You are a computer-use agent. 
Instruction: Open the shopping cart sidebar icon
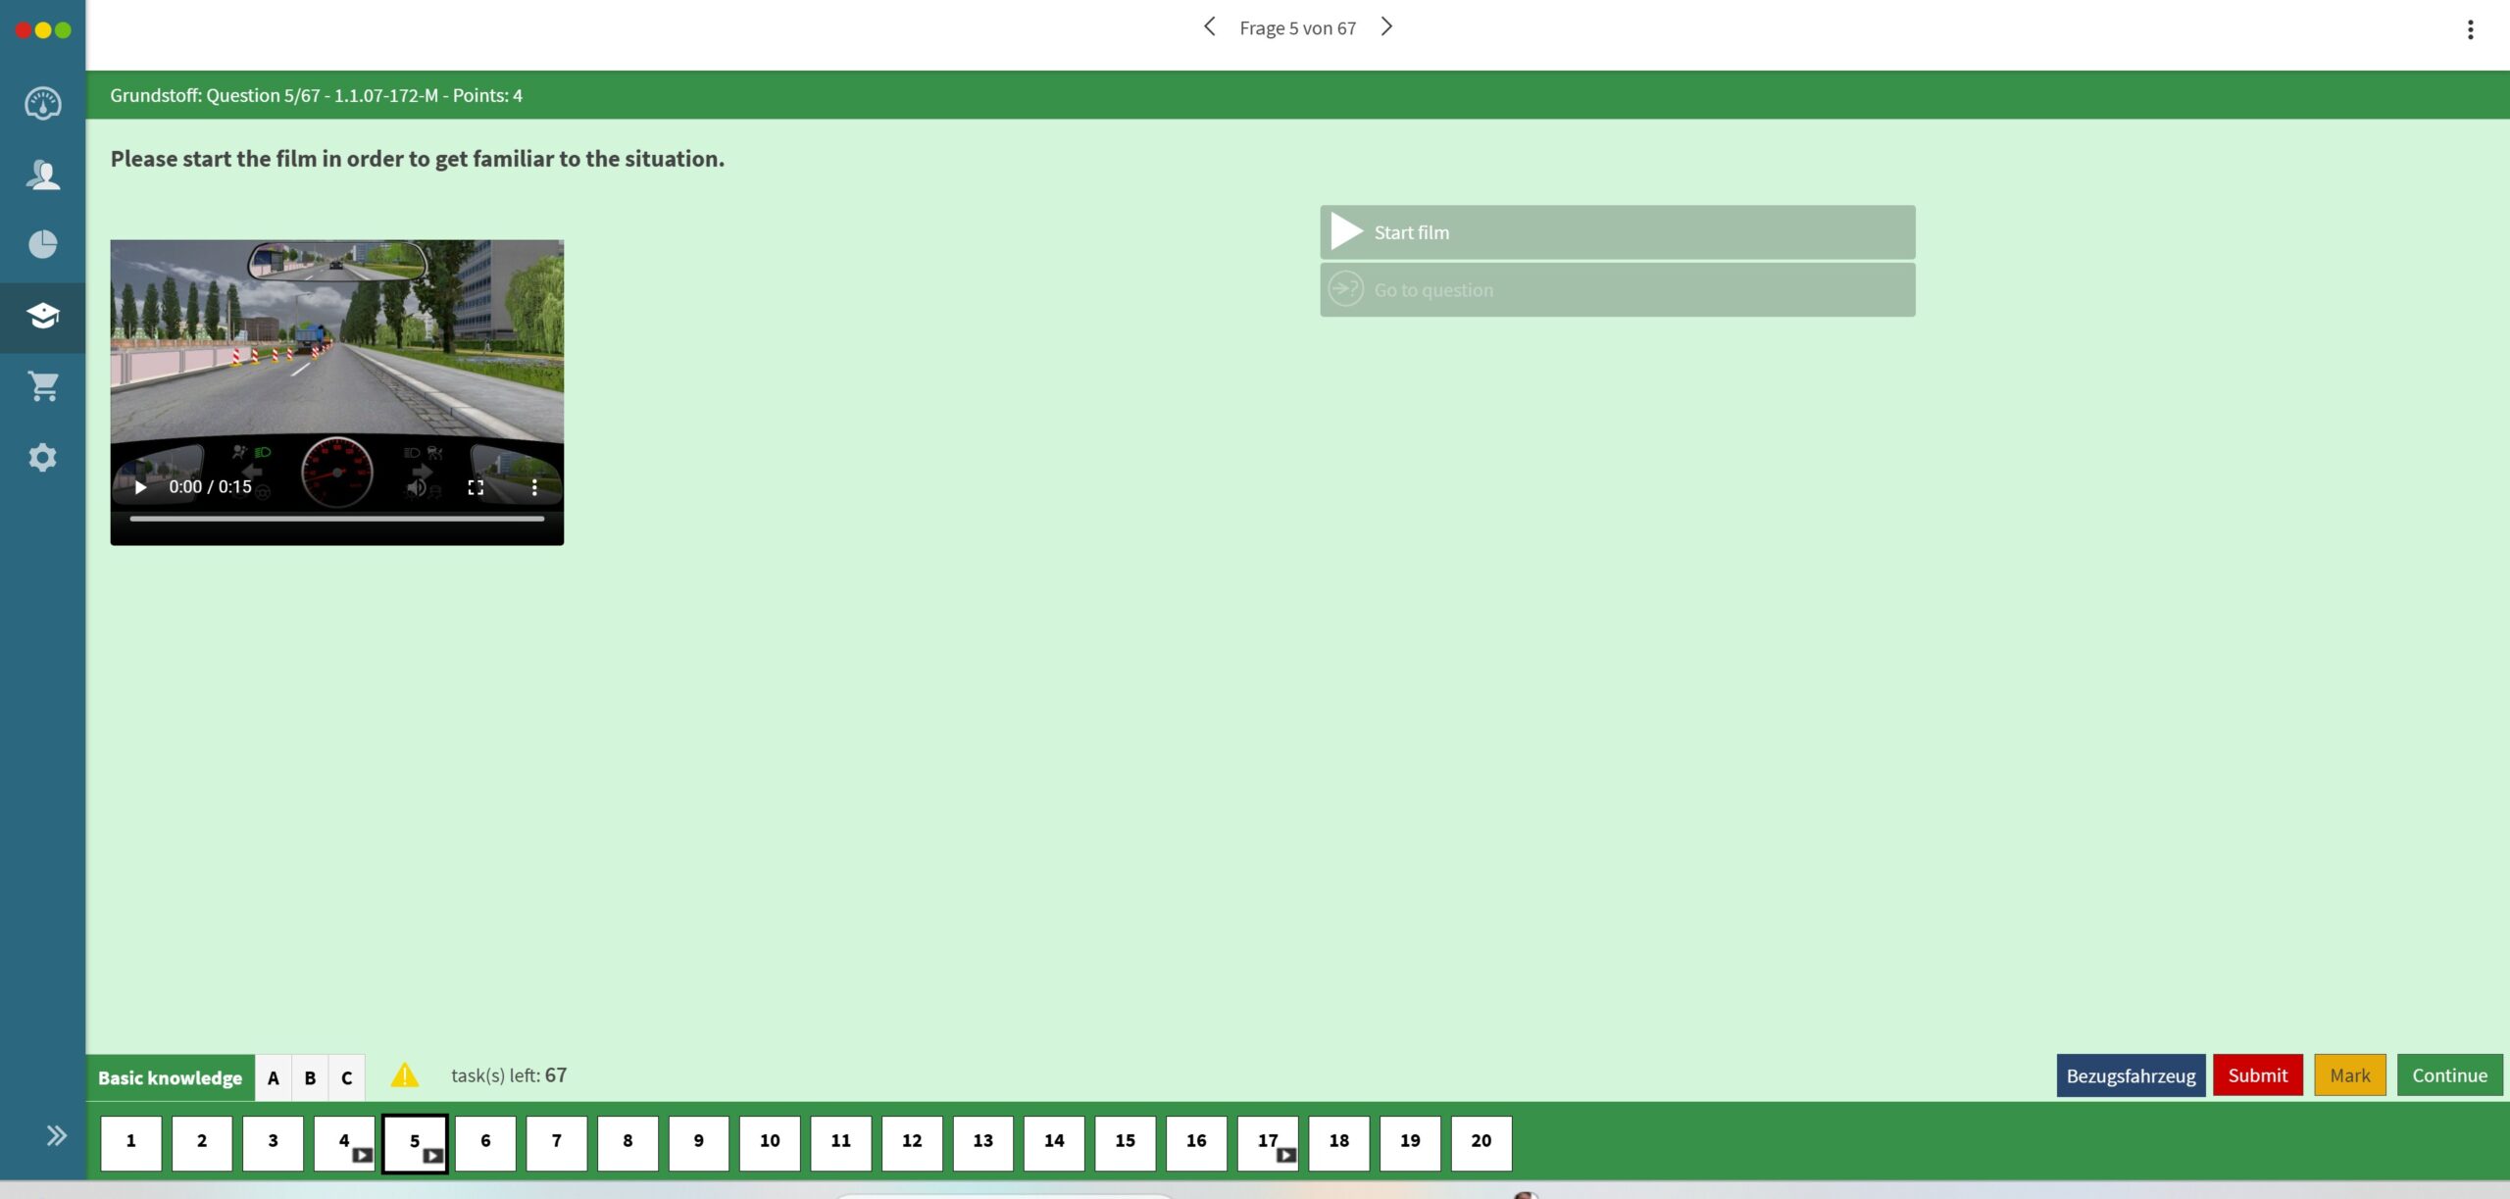42,386
